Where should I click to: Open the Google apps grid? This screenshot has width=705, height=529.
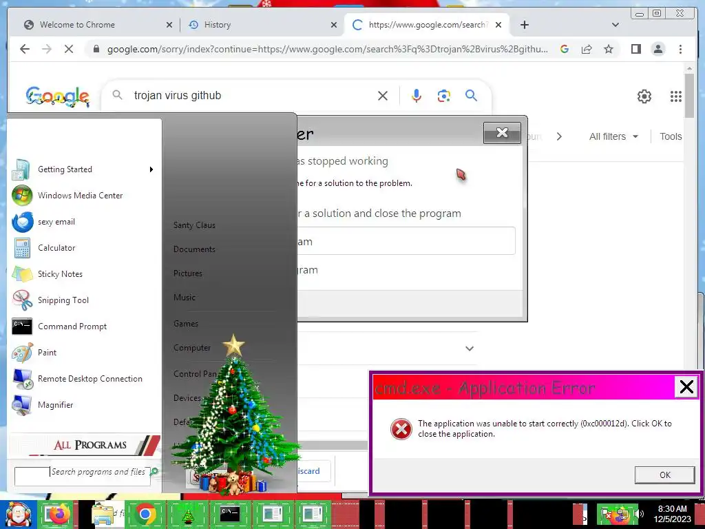(x=676, y=96)
